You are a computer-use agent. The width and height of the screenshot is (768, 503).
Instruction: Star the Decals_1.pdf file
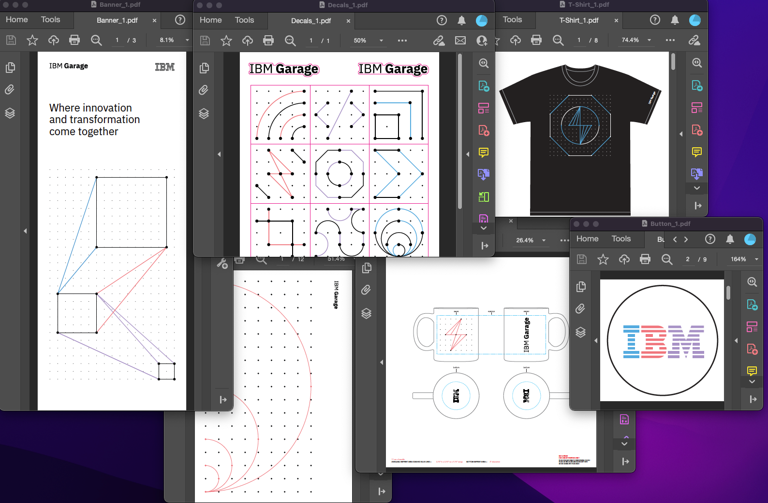point(226,41)
